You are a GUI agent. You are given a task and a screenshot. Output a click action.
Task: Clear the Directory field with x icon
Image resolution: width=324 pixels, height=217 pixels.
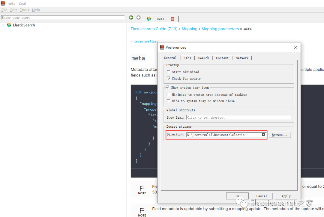pyautogui.click(x=263, y=135)
